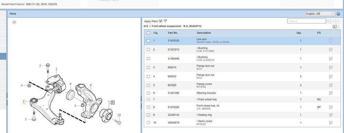Tick checkbox for Sems screw 30640878

(x=148, y=123)
